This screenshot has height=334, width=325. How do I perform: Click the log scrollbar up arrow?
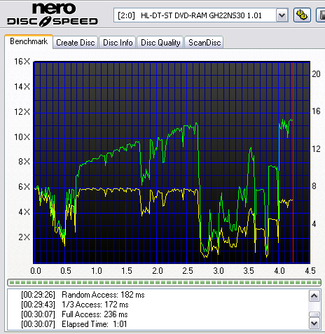pyautogui.click(x=314, y=296)
